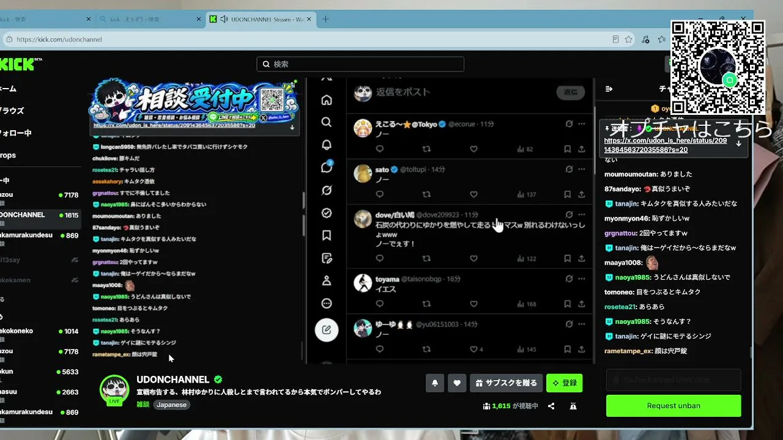783x440 pixels.
Task: Open the 雑談 category link
Action: 143,405
